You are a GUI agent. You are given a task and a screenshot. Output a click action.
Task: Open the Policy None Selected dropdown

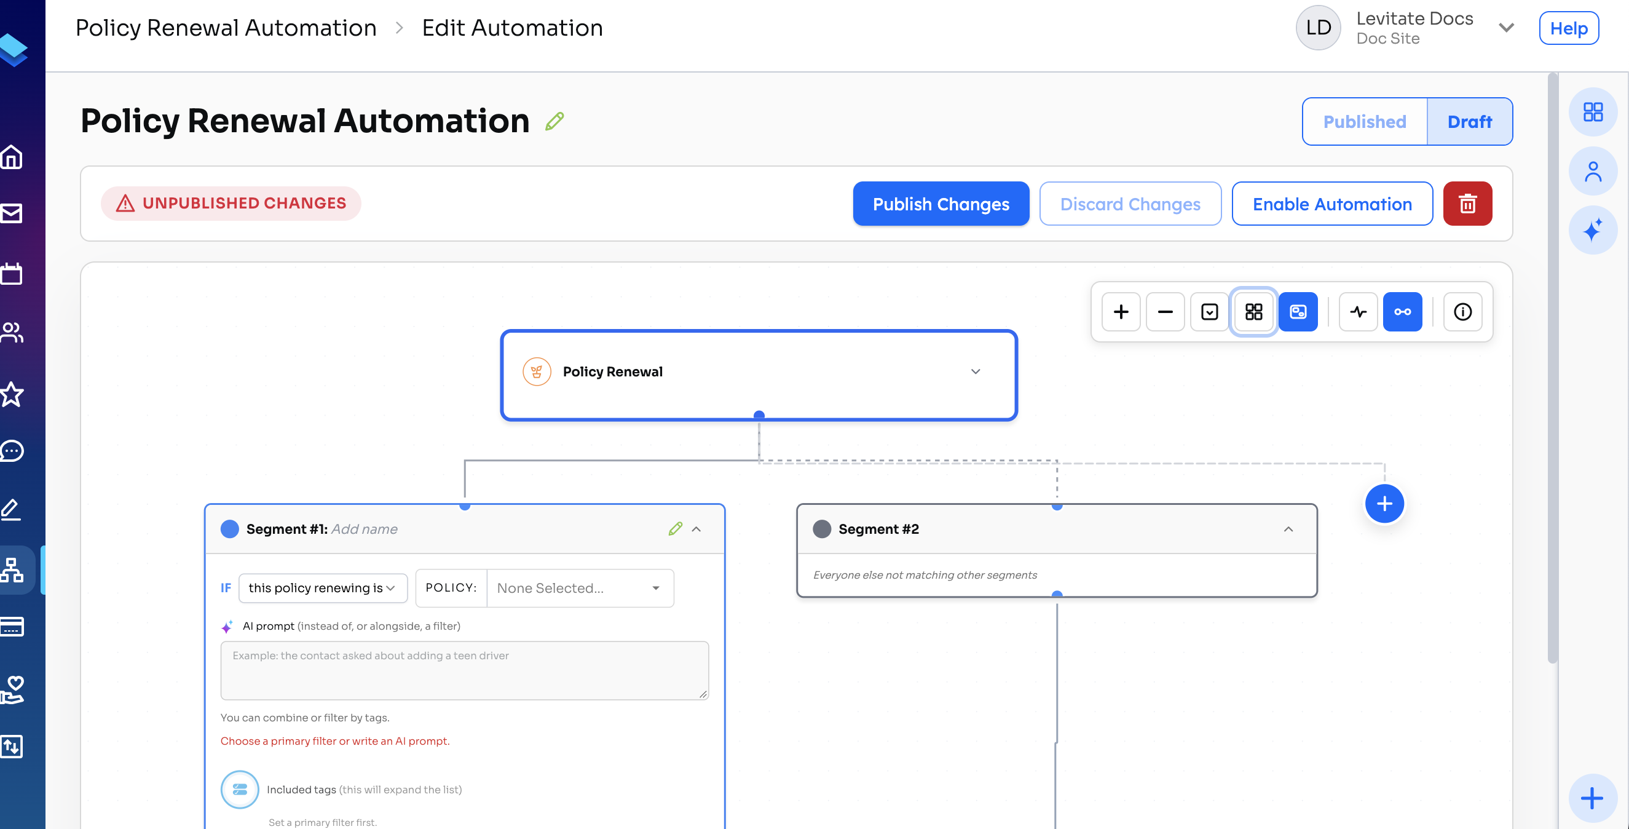[580, 588]
